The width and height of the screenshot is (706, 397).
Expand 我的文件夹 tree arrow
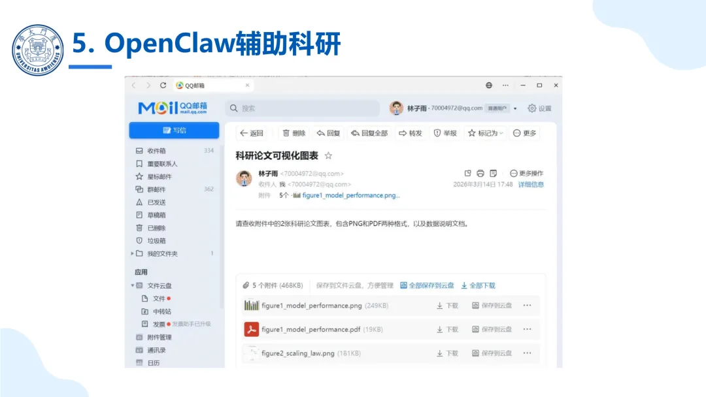132,253
